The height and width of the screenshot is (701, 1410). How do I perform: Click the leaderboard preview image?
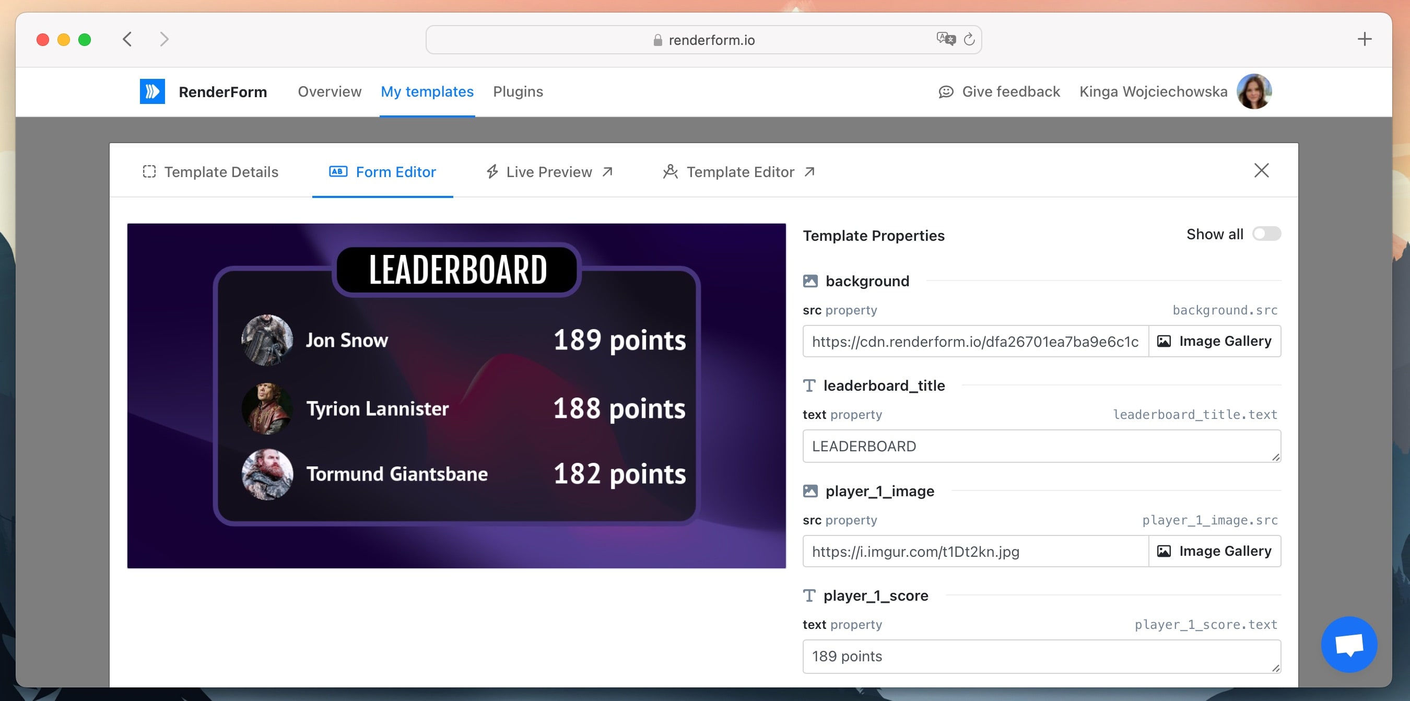click(x=456, y=395)
